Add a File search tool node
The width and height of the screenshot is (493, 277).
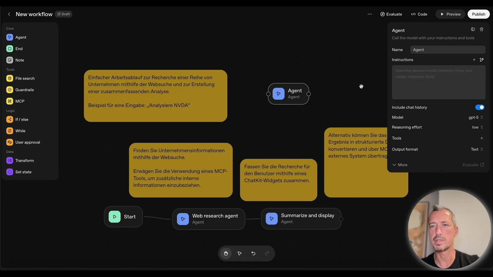point(24,78)
